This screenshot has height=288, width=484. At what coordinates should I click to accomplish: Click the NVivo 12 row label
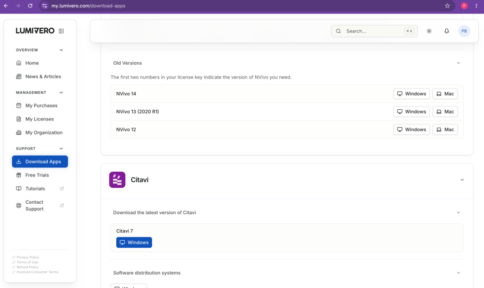click(126, 130)
